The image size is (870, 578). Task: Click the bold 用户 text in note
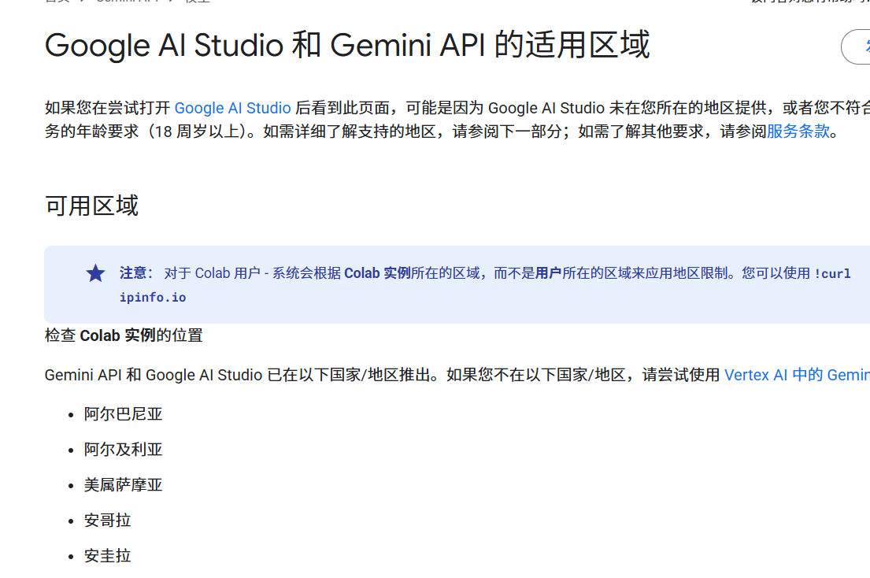tap(549, 273)
